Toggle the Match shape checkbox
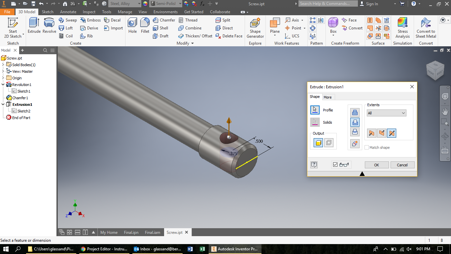 click(366, 148)
